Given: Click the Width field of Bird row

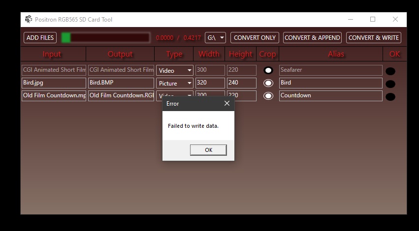Looking at the screenshot, I should click(x=210, y=83).
